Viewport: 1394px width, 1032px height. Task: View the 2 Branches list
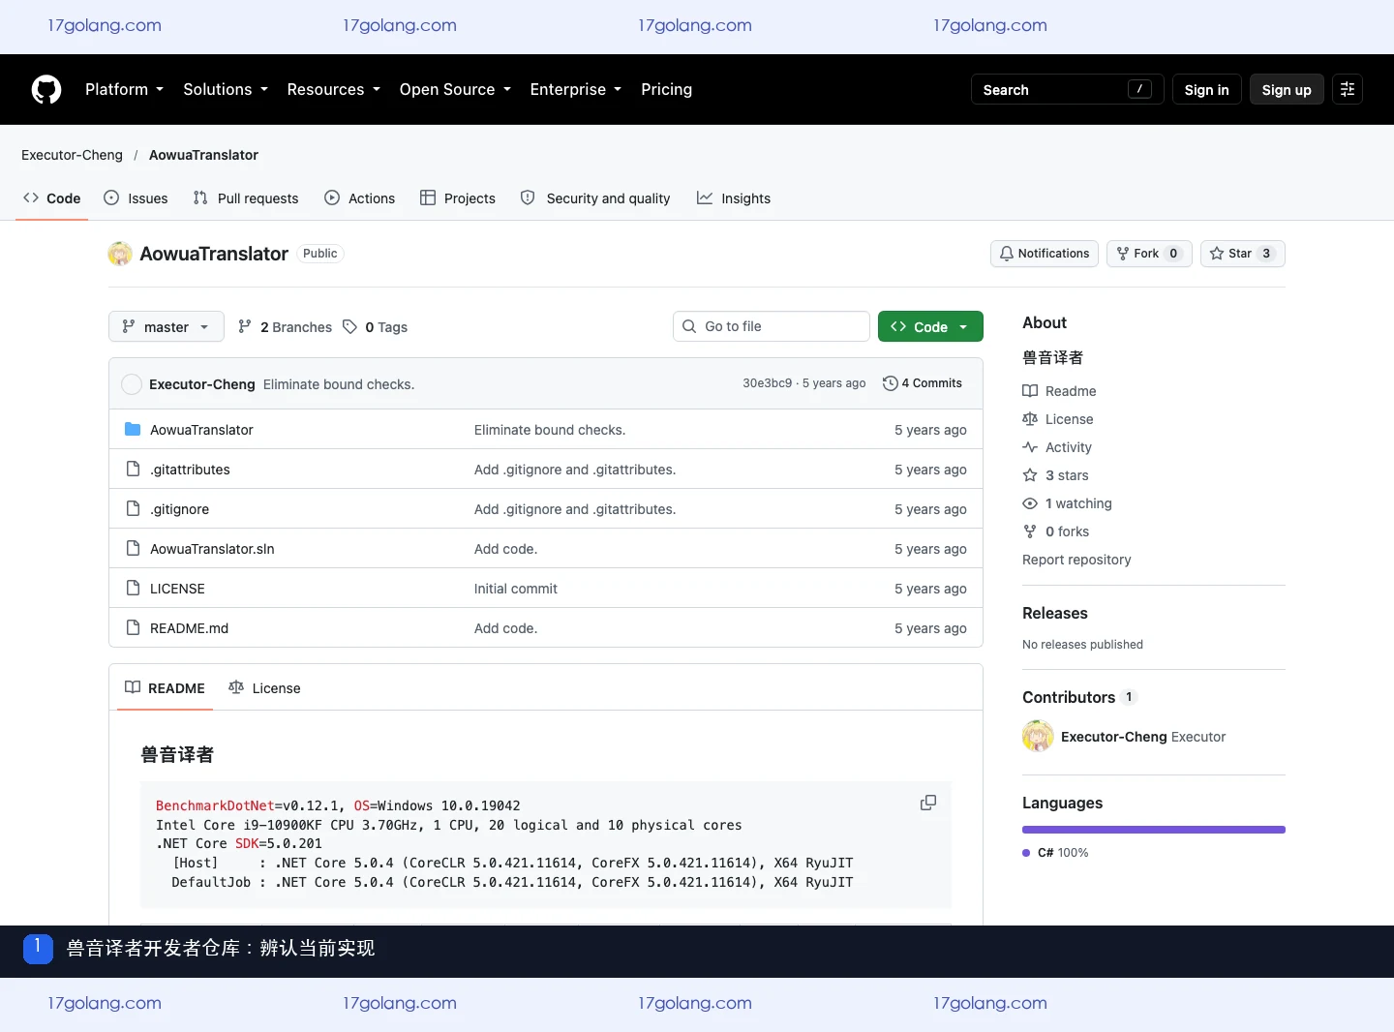point(285,327)
